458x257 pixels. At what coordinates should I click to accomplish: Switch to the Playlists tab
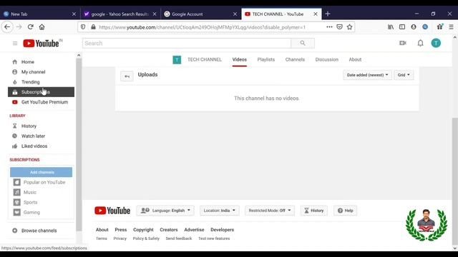[265, 60]
